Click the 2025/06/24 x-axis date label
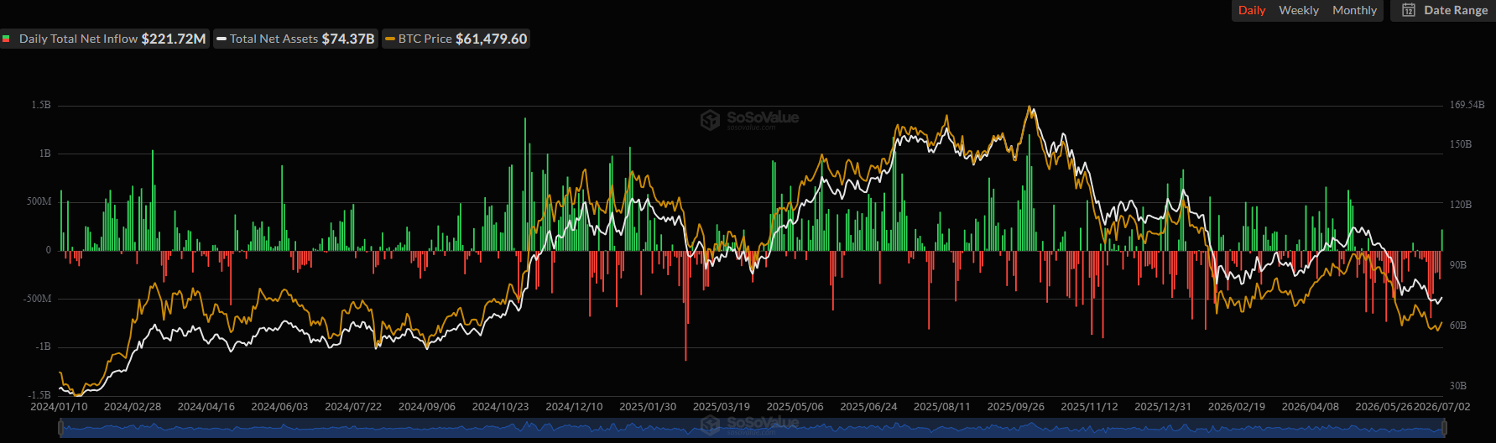 (868, 406)
